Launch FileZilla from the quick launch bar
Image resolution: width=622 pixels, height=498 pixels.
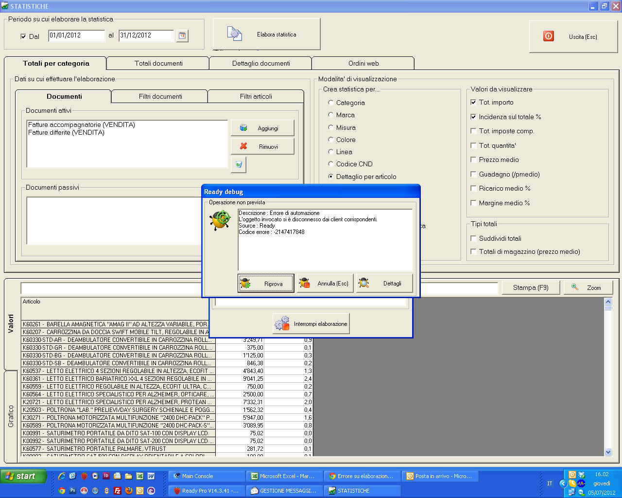(118, 491)
